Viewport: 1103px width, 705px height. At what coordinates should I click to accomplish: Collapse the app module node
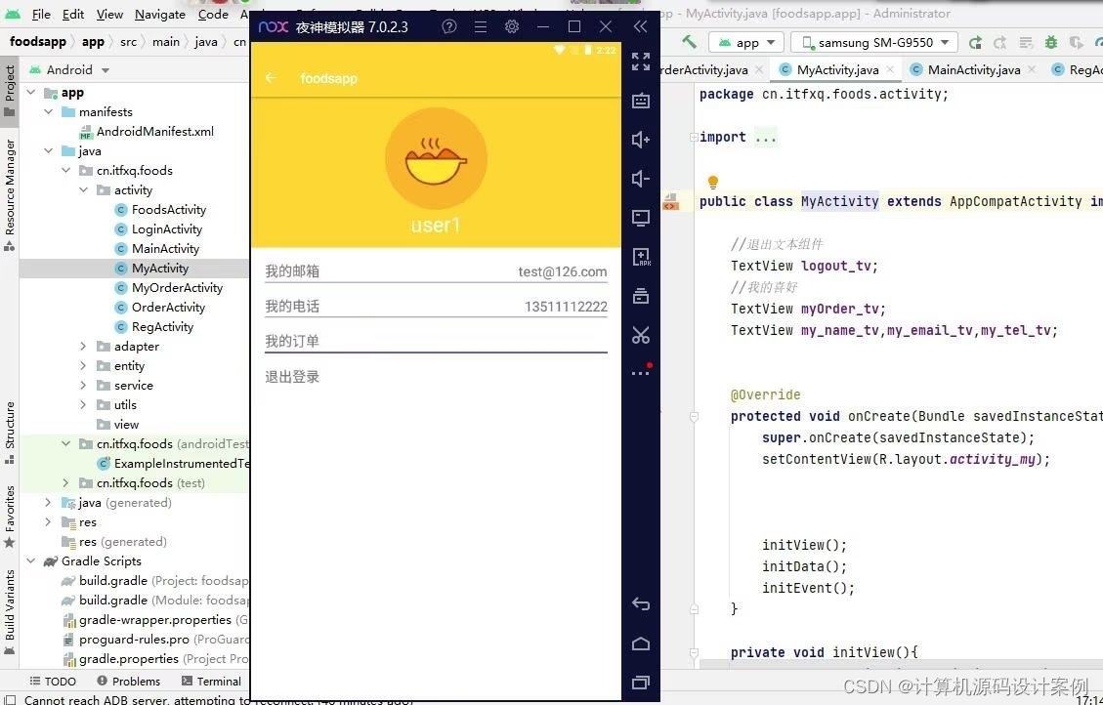[x=31, y=92]
